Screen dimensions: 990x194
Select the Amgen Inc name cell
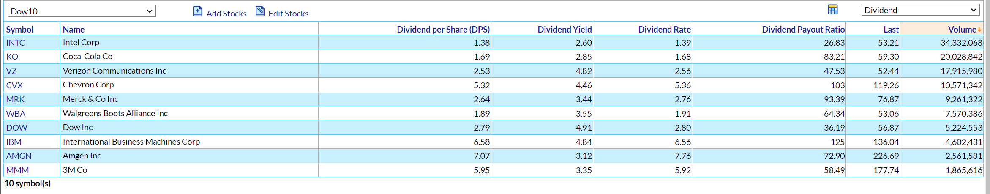[x=189, y=156]
